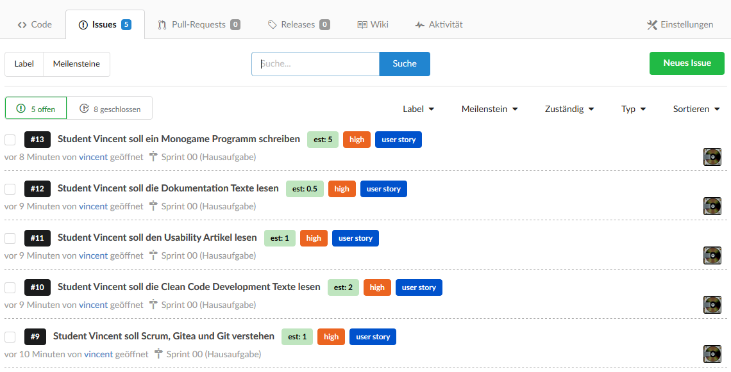Click the assignee avatar on issue #9

pos(712,354)
